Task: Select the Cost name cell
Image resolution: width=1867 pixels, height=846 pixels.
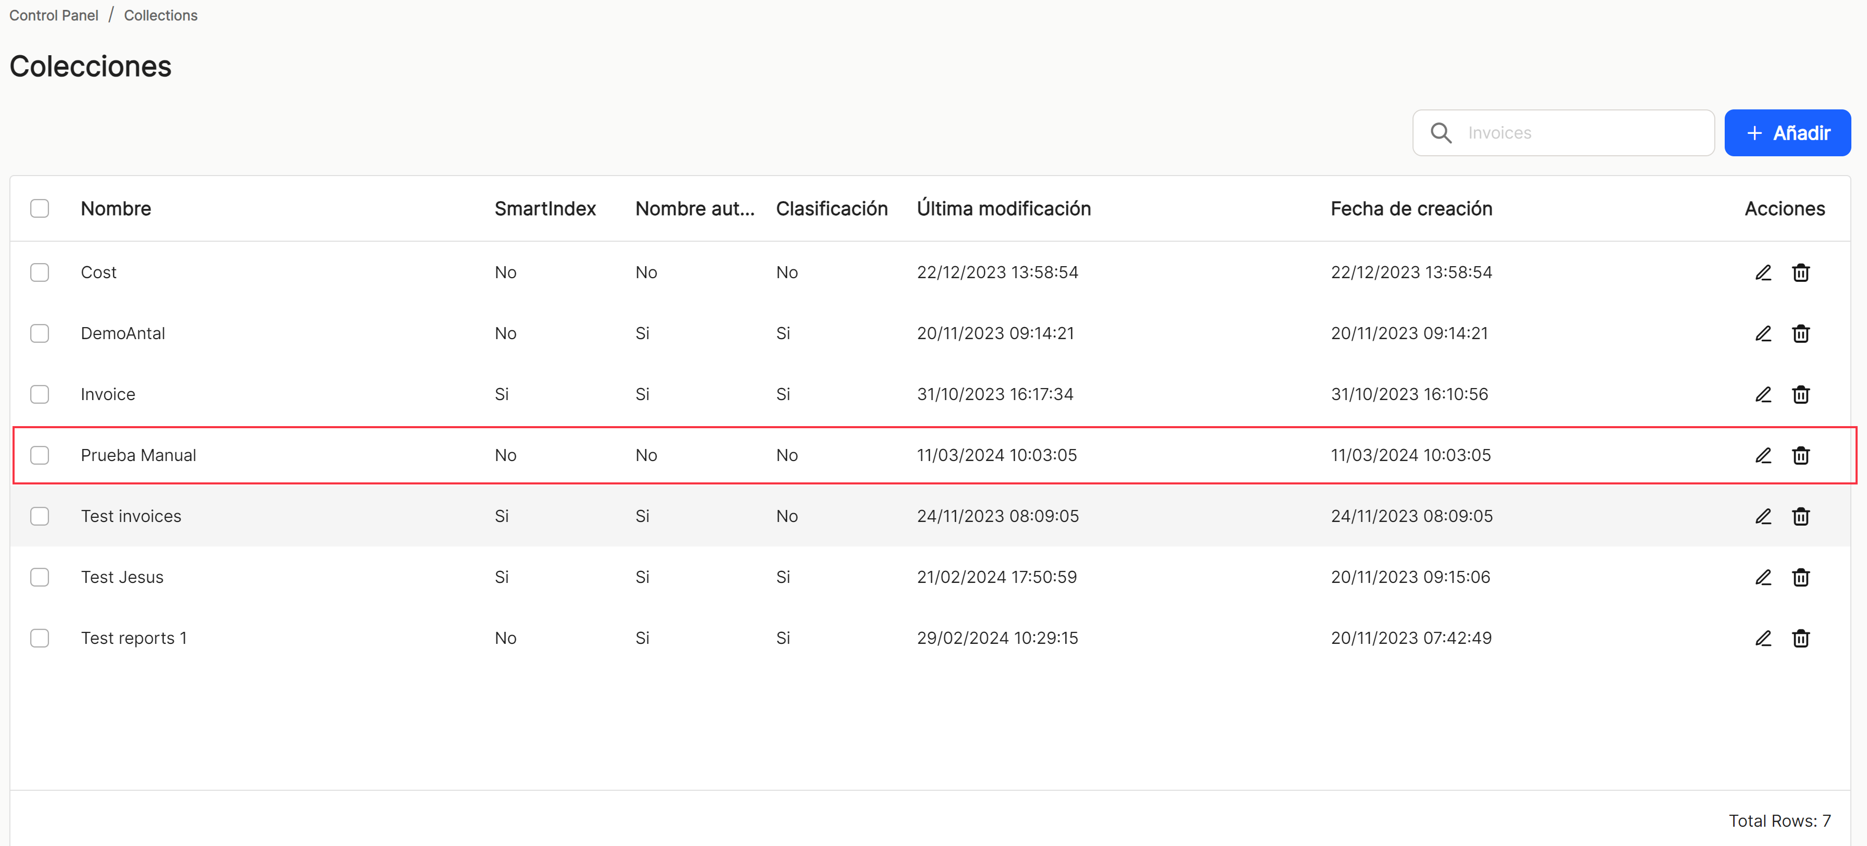Action: pos(99,272)
